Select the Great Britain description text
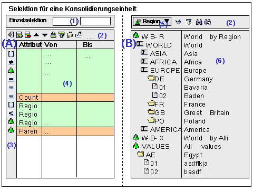 207,113
